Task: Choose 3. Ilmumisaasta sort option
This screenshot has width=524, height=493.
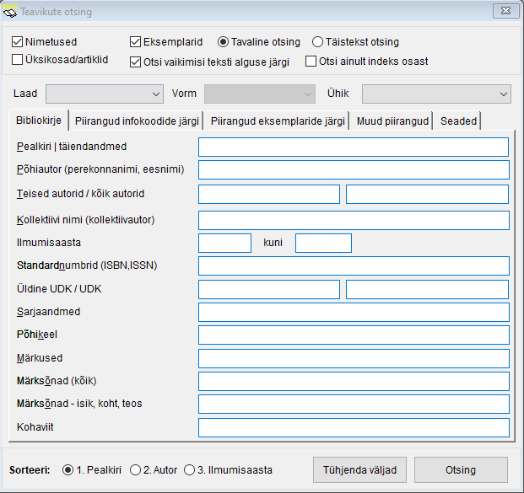Action: pyautogui.click(x=190, y=469)
